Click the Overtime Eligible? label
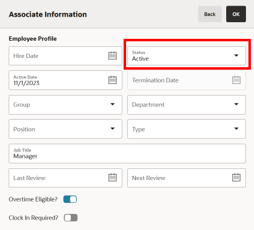254x230 pixels. [x=33, y=199]
